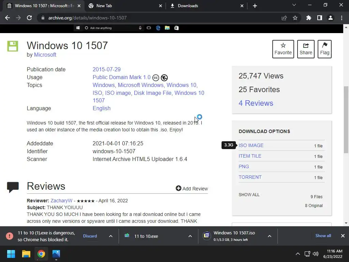Flag this item

point(324,49)
